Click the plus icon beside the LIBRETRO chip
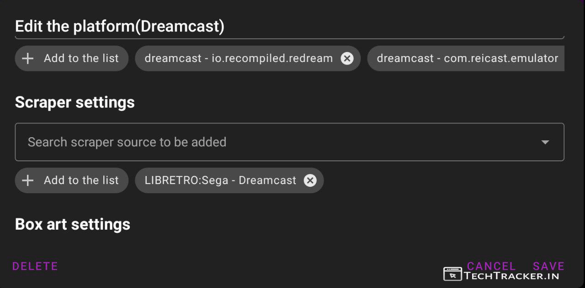 click(28, 180)
